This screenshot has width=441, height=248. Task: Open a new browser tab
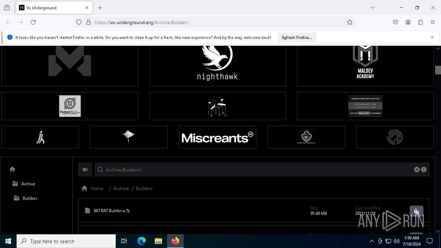(100, 8)
